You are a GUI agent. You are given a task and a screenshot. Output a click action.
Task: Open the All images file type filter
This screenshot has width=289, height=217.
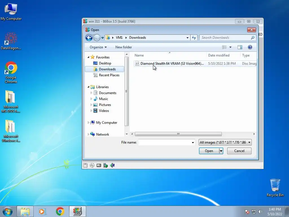point(225,142)
